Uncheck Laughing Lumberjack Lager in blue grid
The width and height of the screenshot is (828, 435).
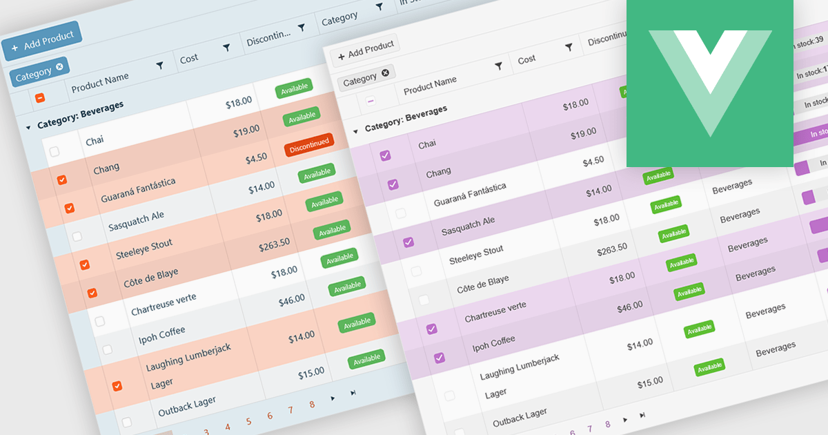117,385
